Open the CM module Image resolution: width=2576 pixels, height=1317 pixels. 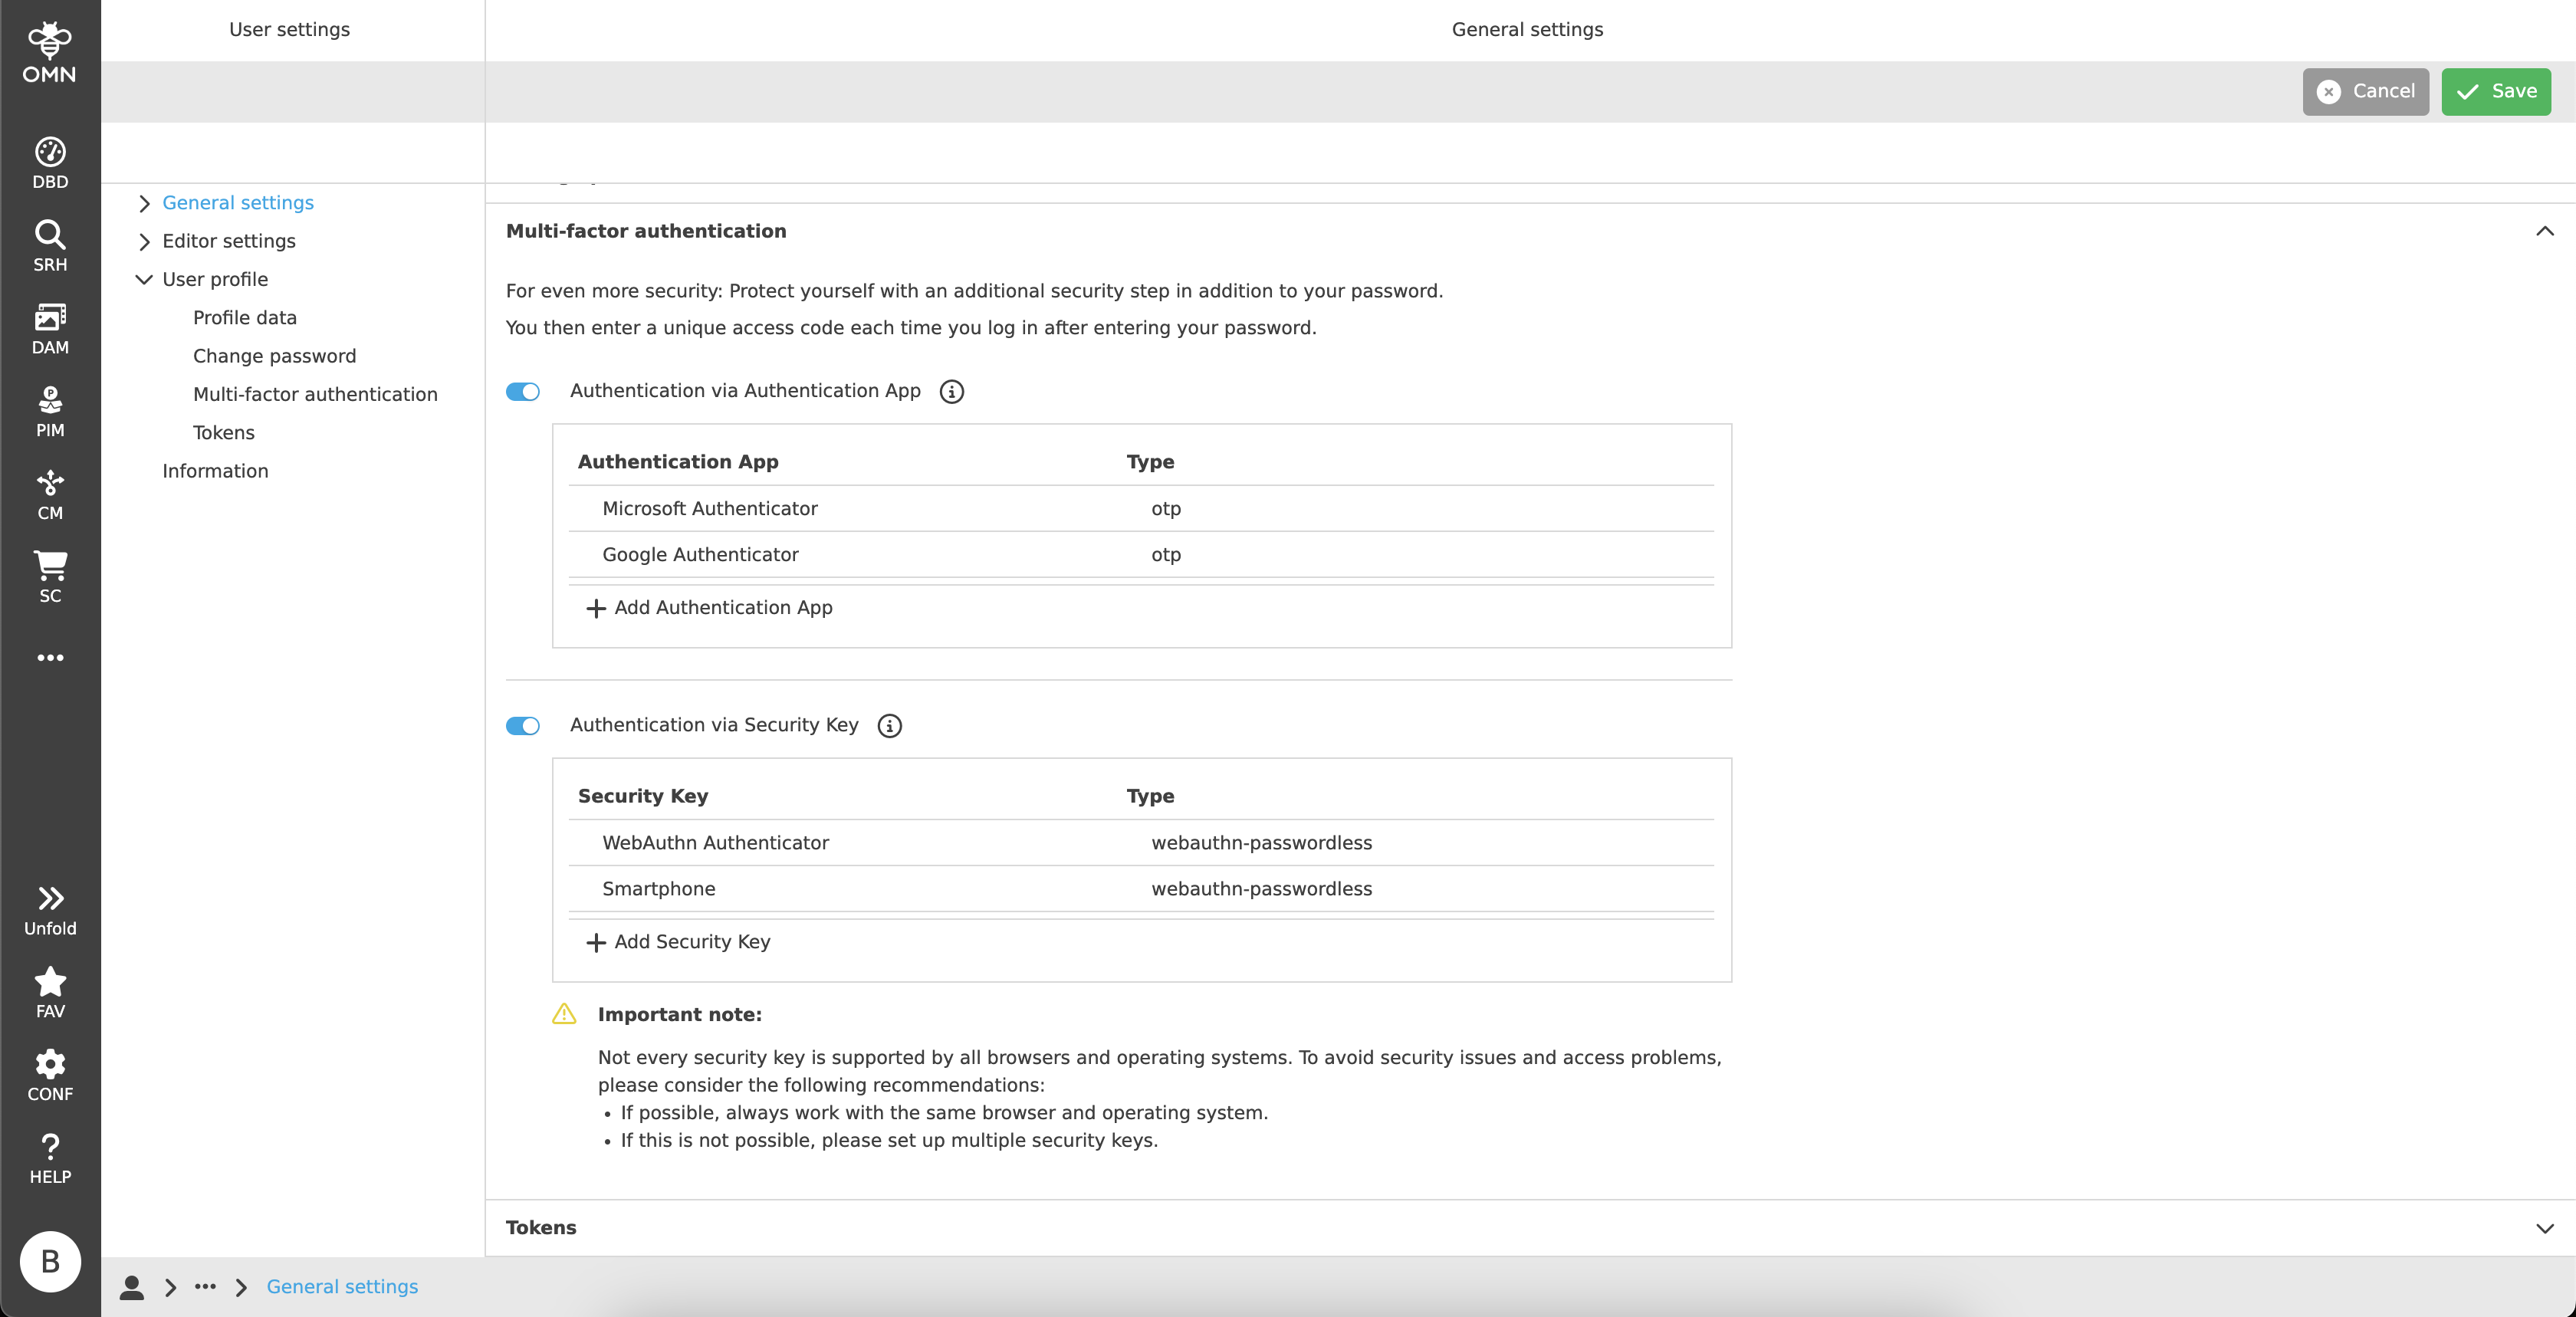pyautogui.click(x=49, y=492)
